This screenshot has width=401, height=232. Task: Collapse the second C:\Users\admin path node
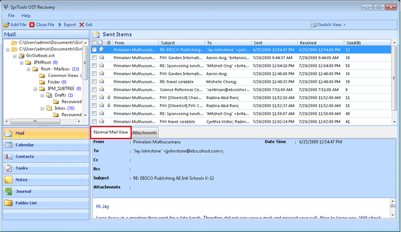click(x=8, y=49)
